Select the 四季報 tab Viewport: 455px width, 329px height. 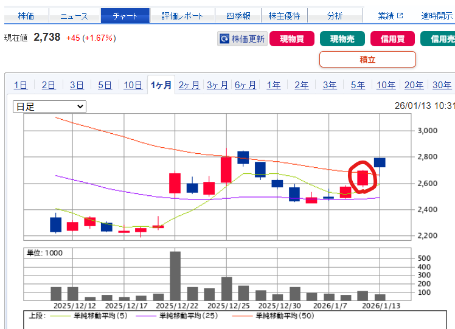(x=239, y=16)
